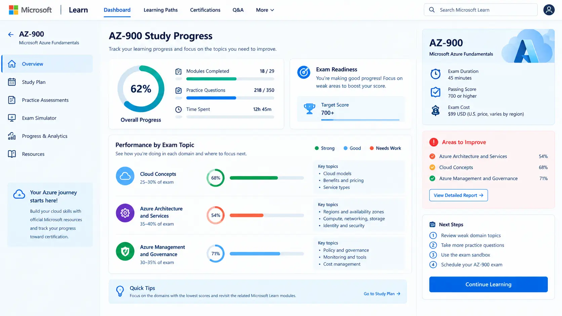562x316 pixels.
Task: Open the Q&A tab
Action: click(238, 10)
